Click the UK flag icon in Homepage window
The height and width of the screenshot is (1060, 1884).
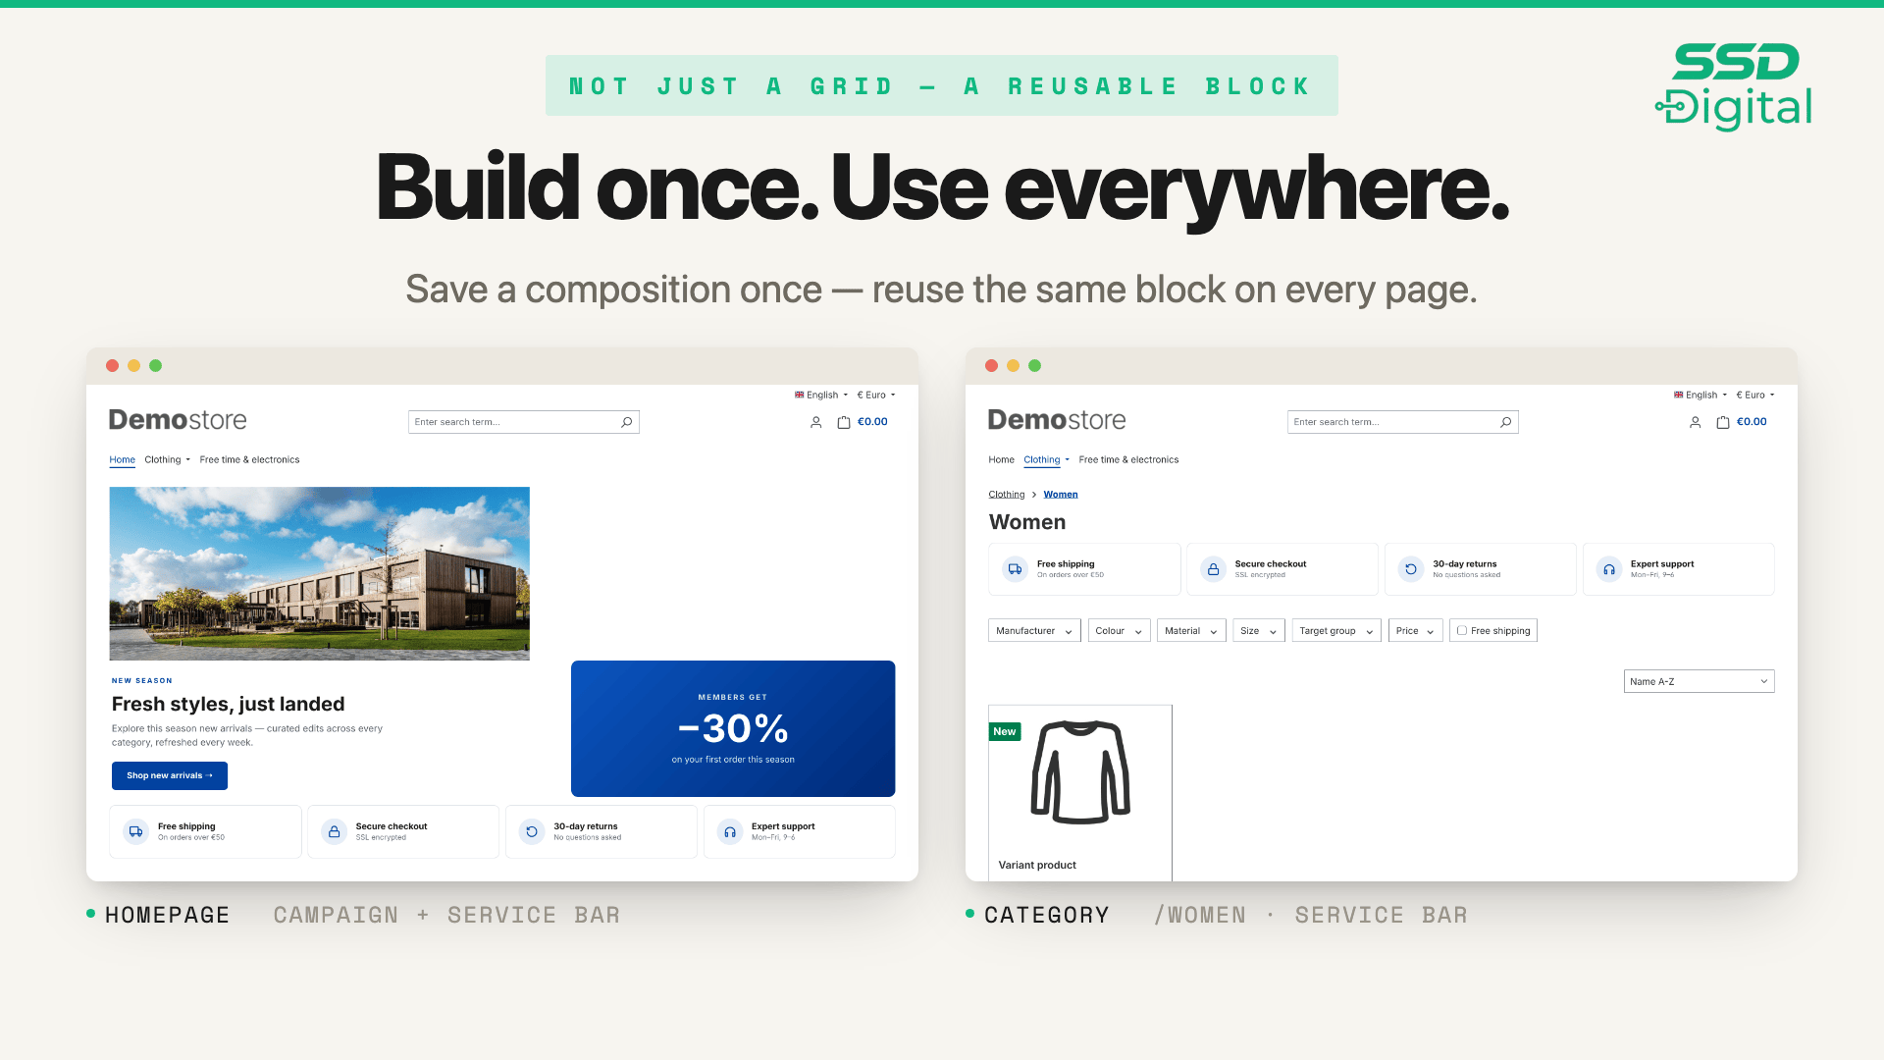coord(799,395)
